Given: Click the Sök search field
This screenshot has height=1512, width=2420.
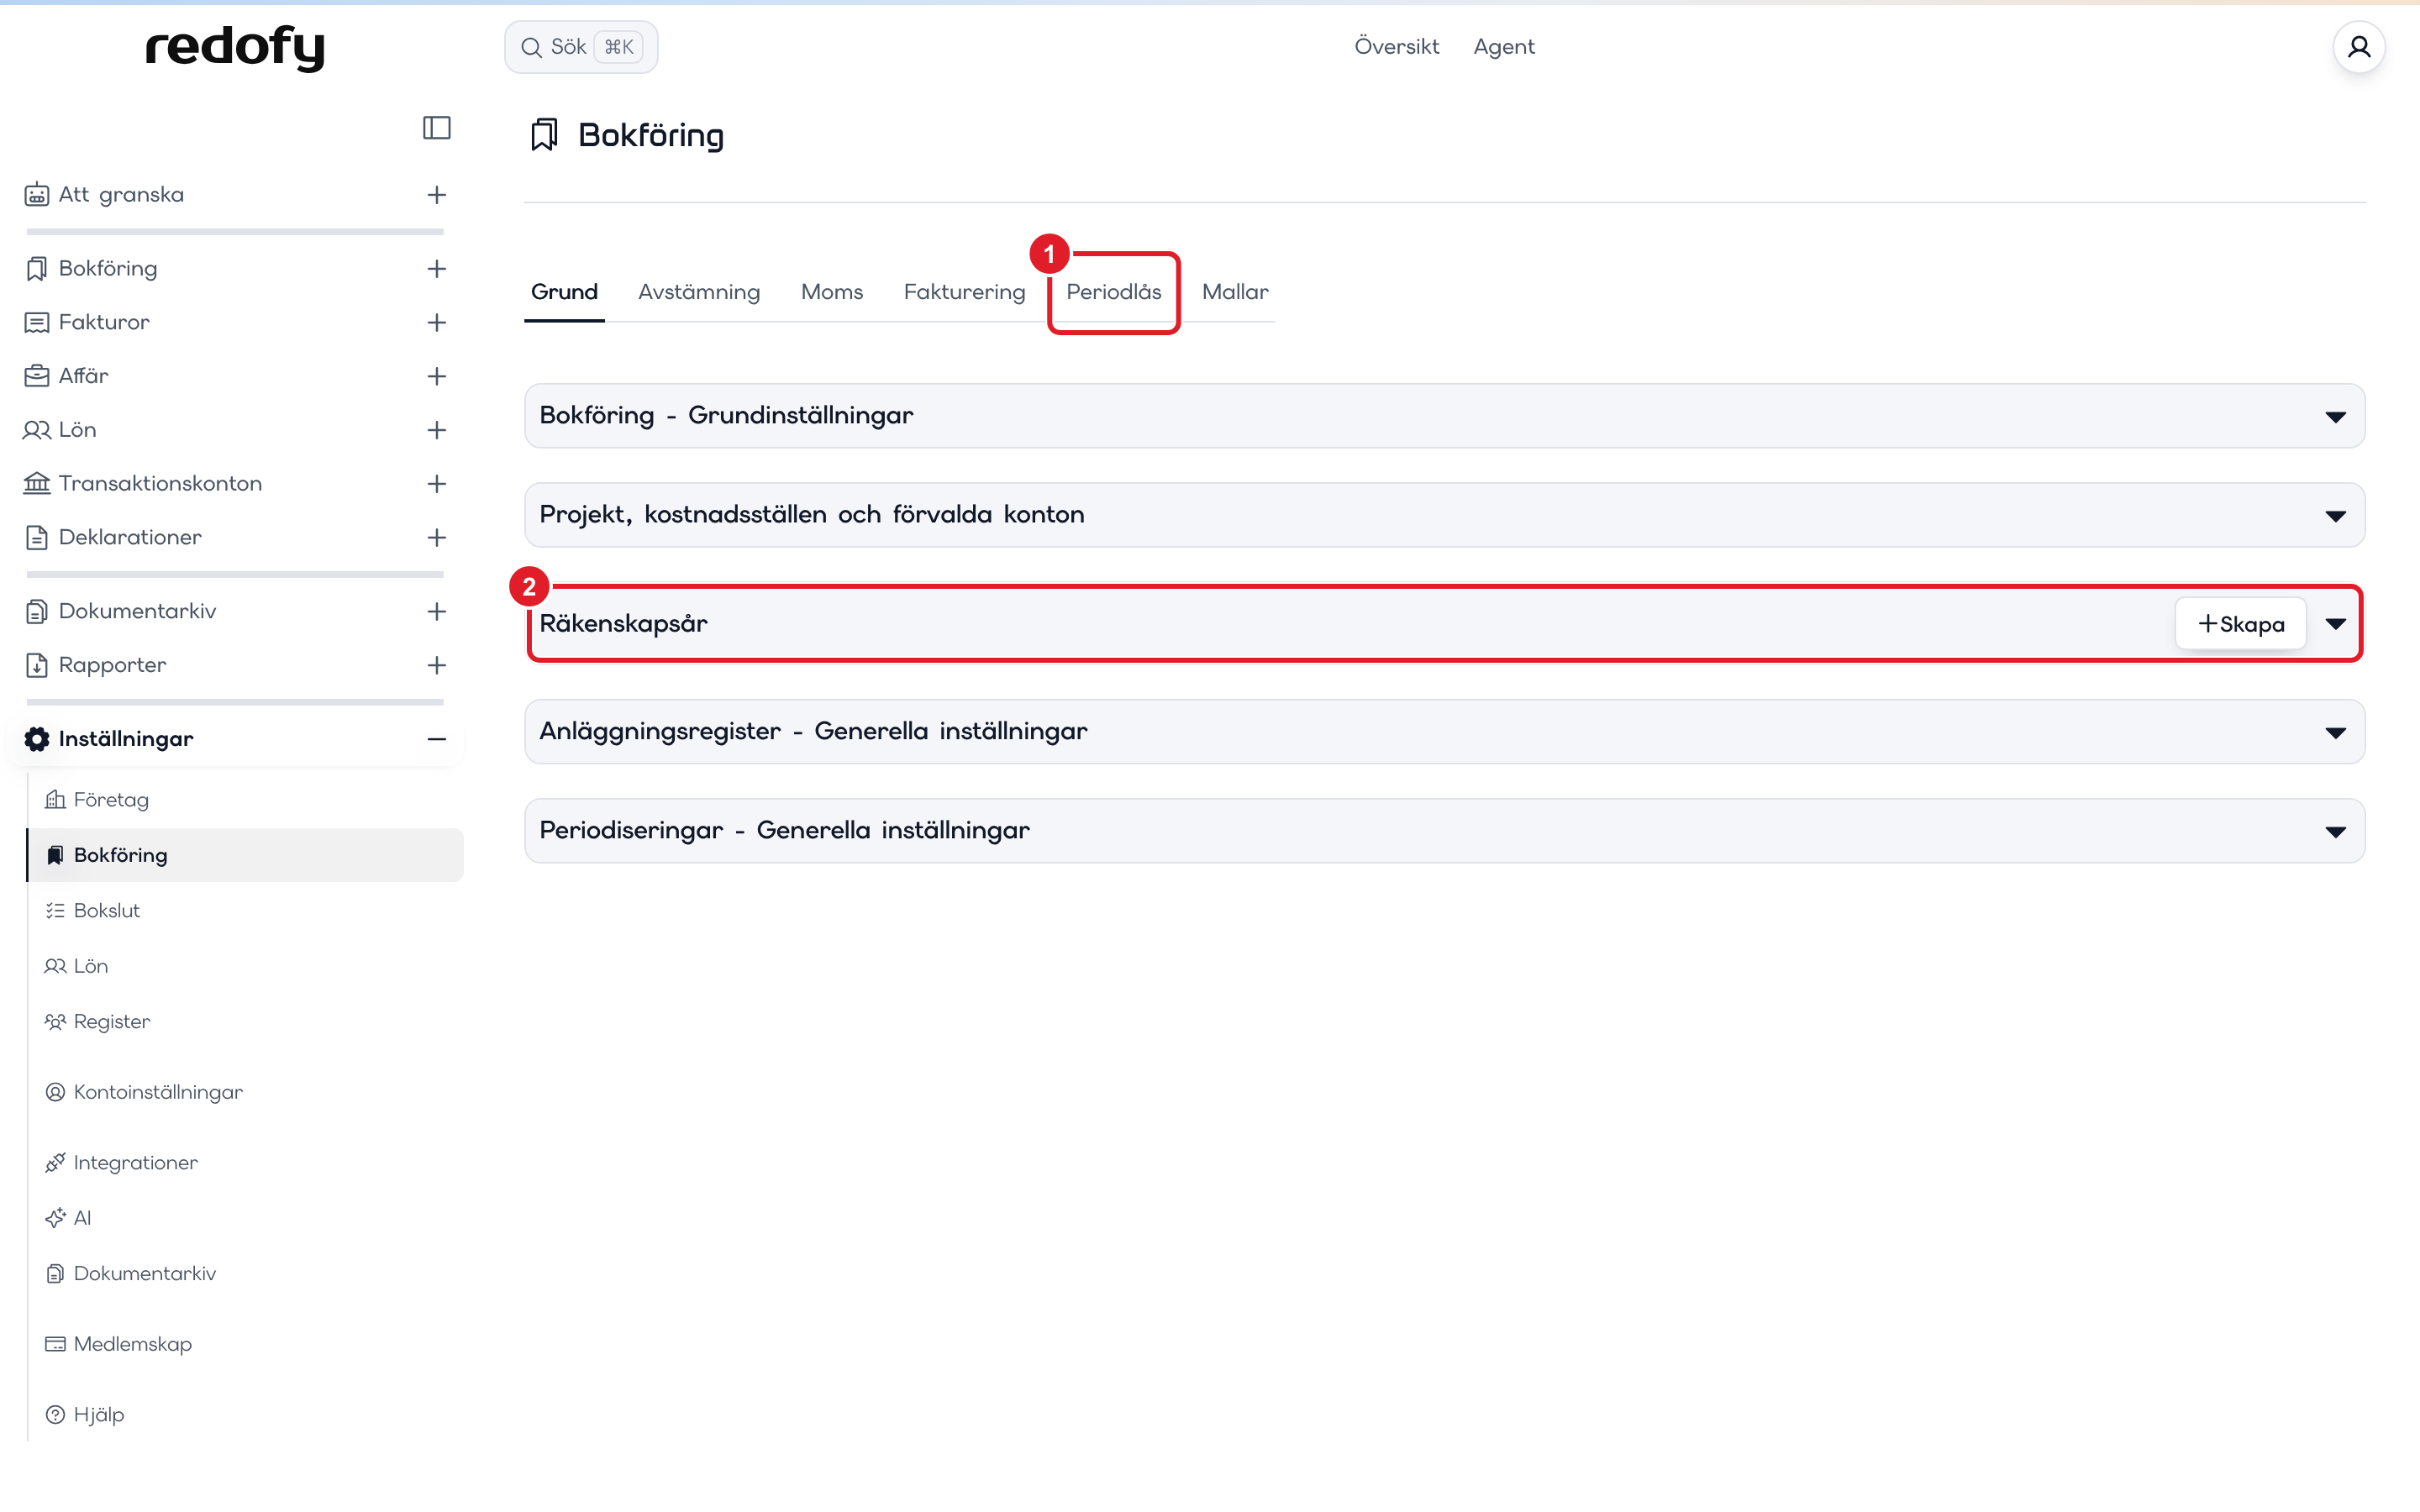Looking at the screenshot, I should tap(581, 47).
